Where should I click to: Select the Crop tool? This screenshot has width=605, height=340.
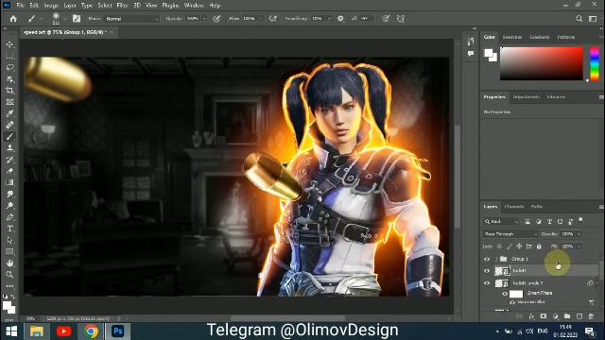click(x=10, y=91)
